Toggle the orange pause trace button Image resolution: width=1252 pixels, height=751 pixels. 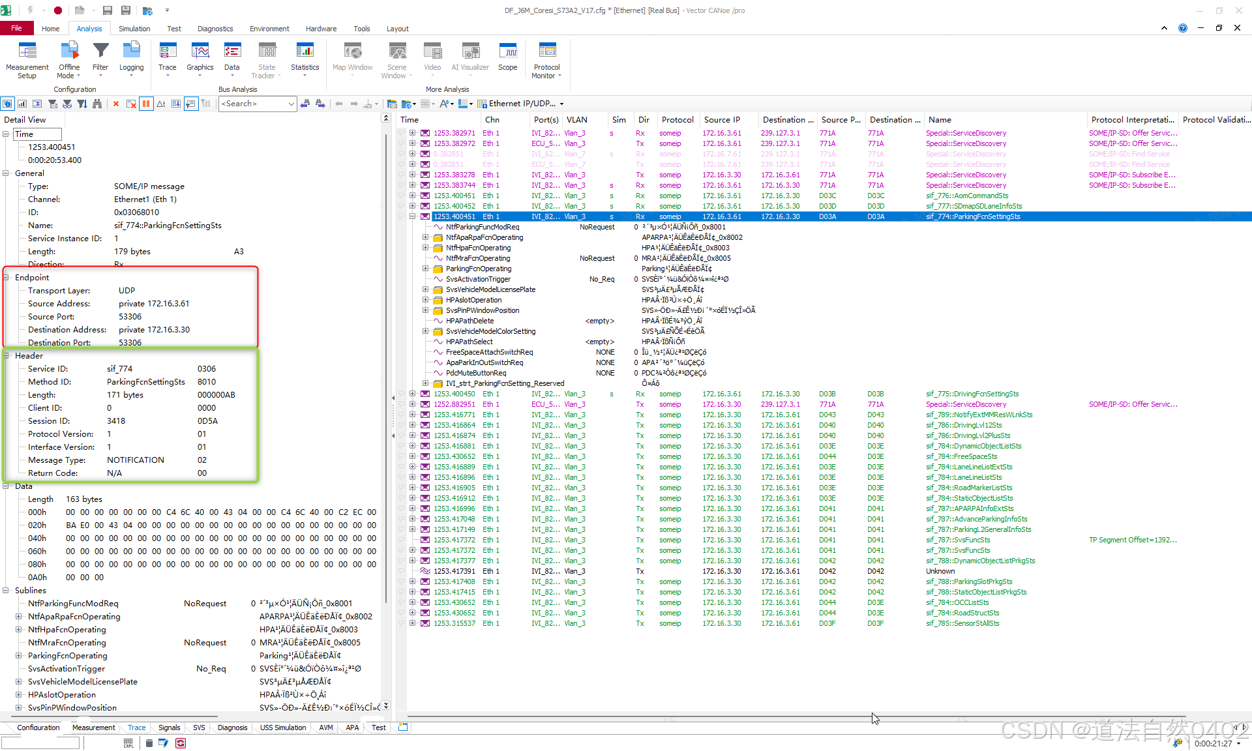coord(146,104)
